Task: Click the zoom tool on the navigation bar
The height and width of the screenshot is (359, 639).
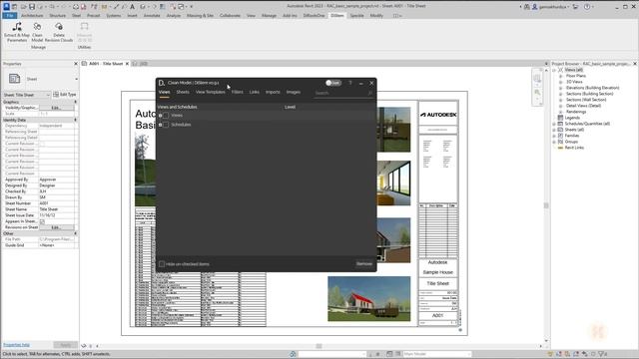Action: pyautogui.click(x=537, y=93)
